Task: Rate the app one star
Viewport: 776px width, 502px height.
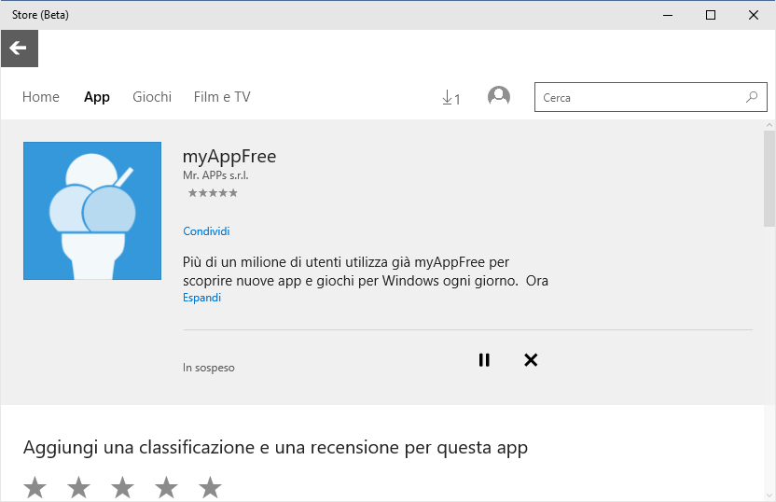Action: click(x=35, y=487)
